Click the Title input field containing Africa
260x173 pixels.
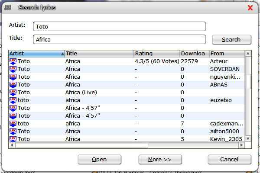119,39
